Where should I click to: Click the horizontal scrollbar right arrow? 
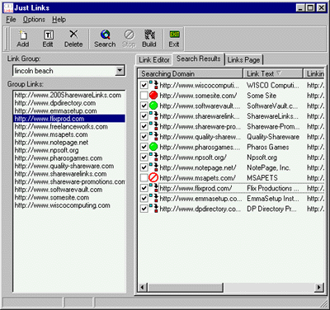pos(319,288)
